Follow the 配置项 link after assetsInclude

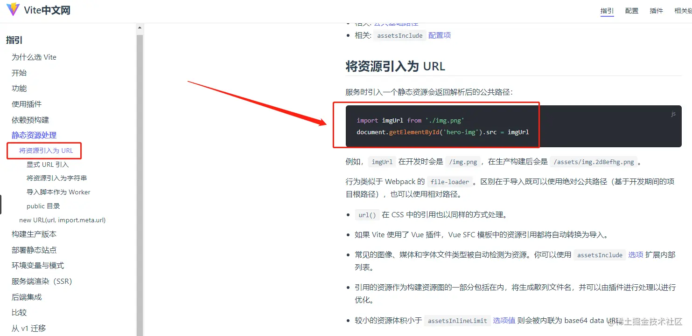[x=440, y=35]
